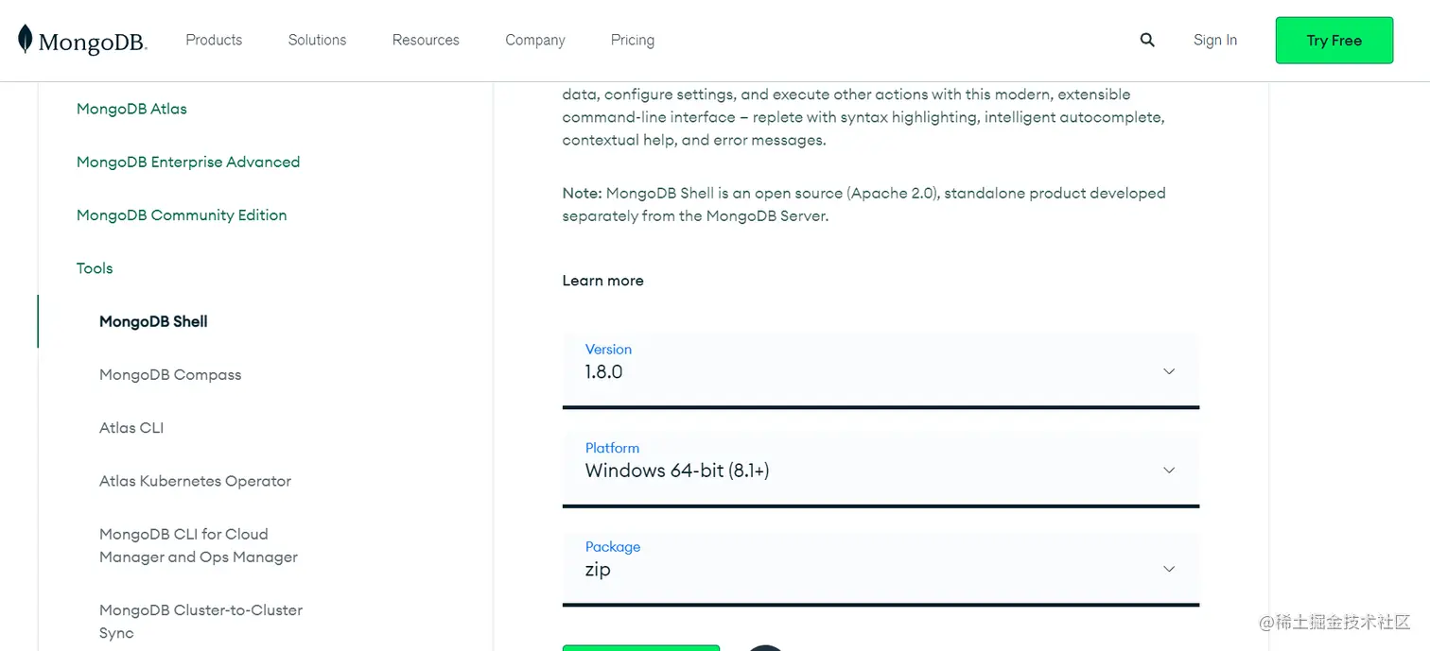Open the Version 1.8.0 dropdown
This screenshot has width=1430, height=651.
pos(881,370)
